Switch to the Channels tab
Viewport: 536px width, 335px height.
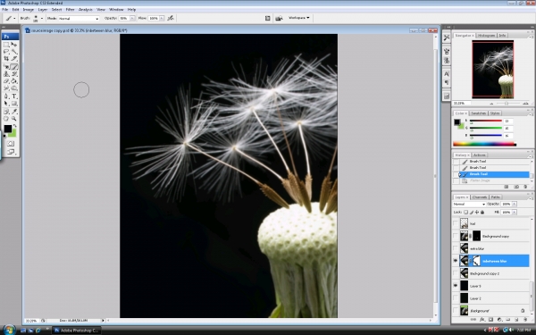pos(479,197)
